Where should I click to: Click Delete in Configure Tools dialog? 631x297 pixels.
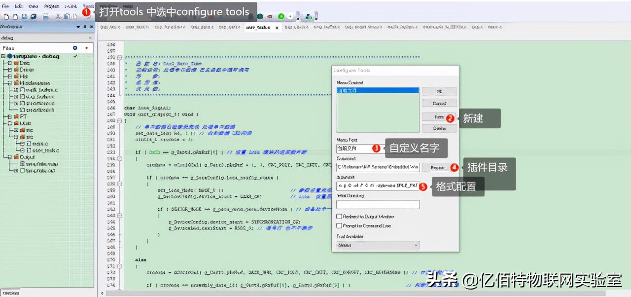tap(439, 128)
